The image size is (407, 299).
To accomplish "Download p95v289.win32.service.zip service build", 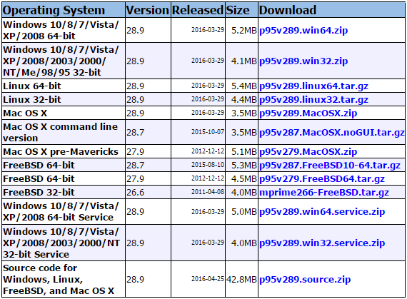I will click(x=322, y=243).
